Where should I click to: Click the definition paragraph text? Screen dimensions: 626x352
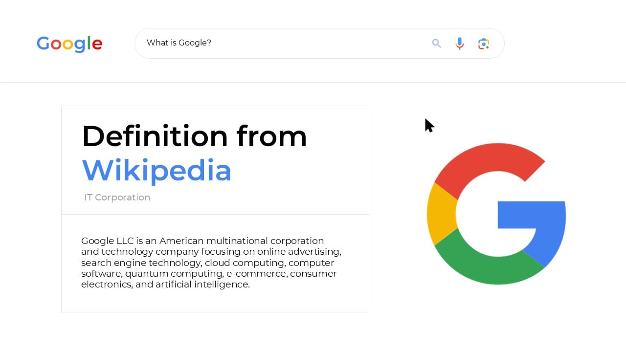tap(210, 263)
